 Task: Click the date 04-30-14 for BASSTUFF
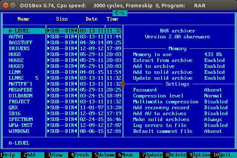(x=91, y=42)
